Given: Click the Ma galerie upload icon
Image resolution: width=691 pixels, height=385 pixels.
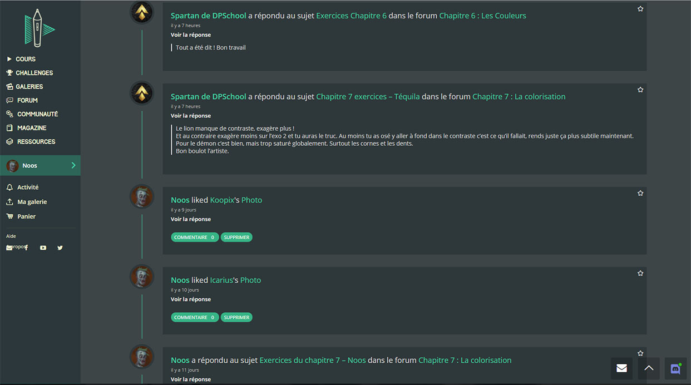Looking at the screenshot, I should [9, 202].
